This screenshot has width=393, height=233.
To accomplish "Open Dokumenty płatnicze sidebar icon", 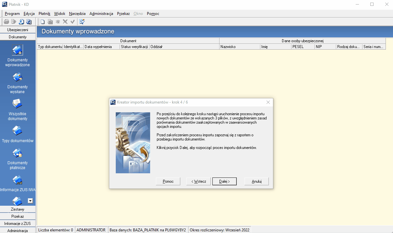I will (18, 159).
